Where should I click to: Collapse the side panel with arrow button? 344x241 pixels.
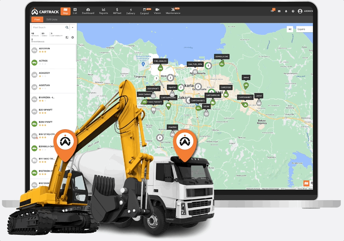[x=290, y=29]
